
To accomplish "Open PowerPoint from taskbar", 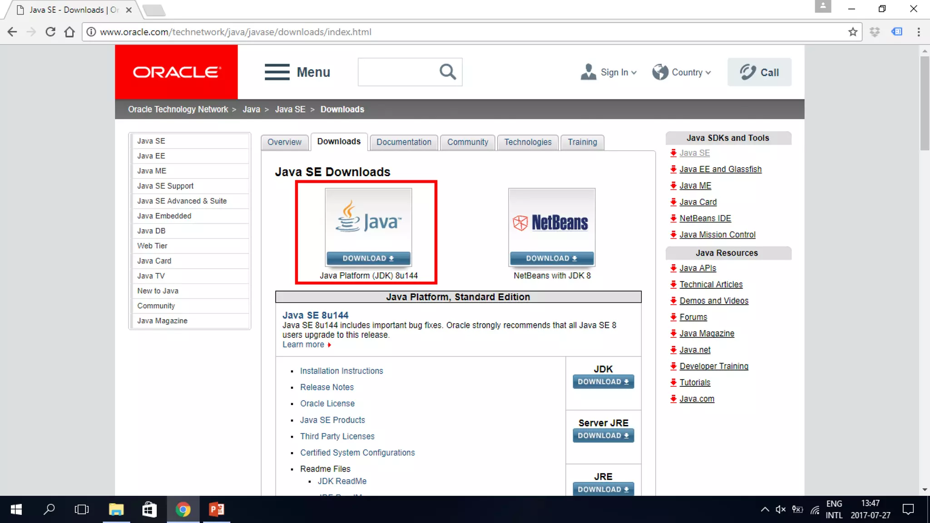I will click(217, 509).
